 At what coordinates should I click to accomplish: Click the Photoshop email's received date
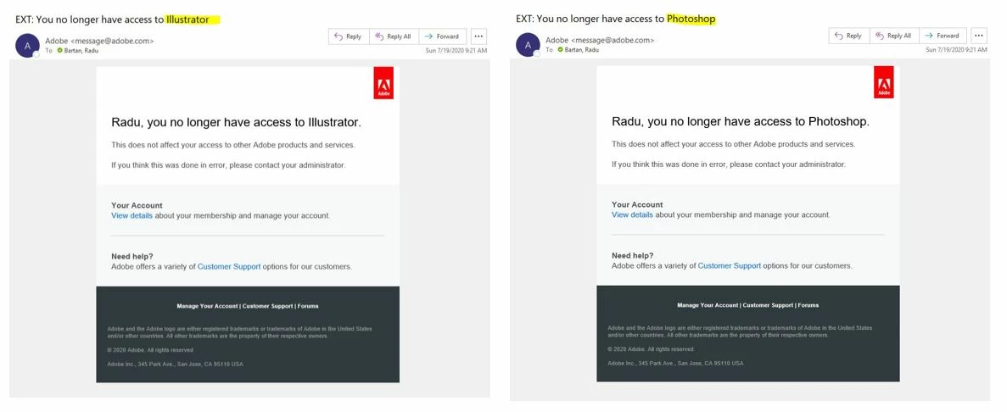pyautogui.click(x=956, y=49)
